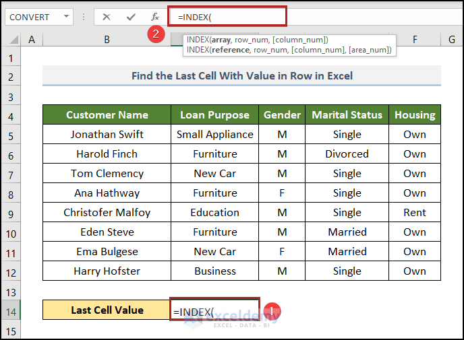Confirm the formula with the checkmark icon
This screenshot has height=340, width=464.
(131, 17)
